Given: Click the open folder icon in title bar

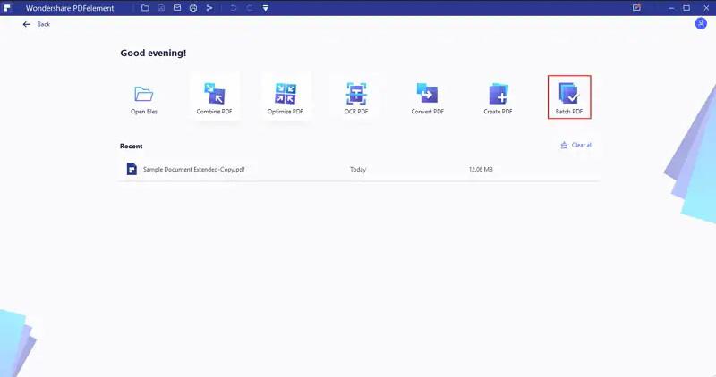Looking at the screenshot, I should point(145,8).
